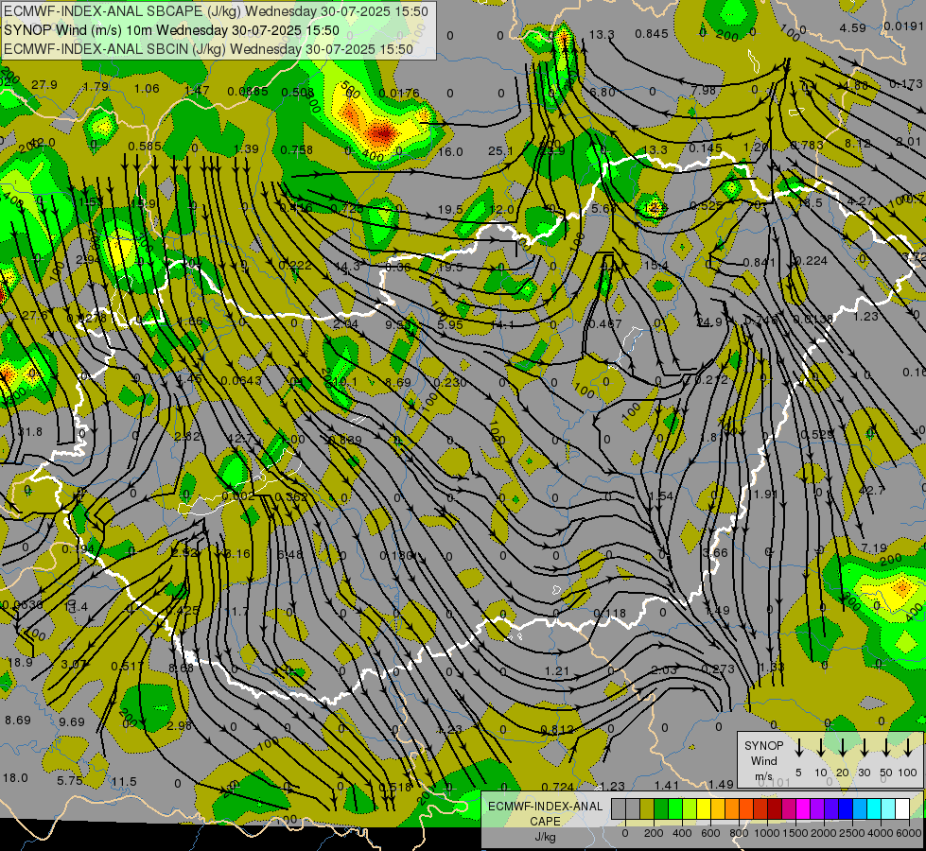Click the map value 16.0
Screen dimensions: 926x851
450,152
